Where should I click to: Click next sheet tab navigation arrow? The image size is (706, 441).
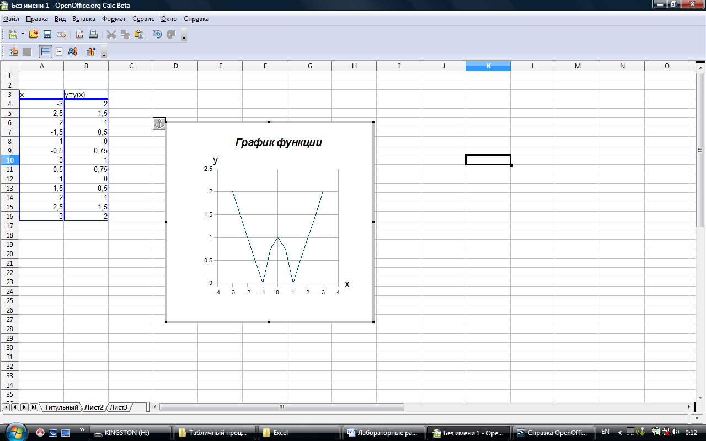click(24, 407)
